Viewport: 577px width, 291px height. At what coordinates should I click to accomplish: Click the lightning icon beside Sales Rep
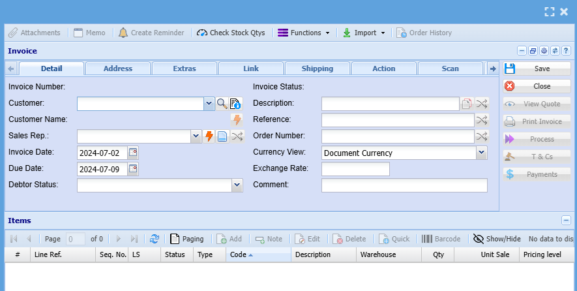click(x=209, y=136)
